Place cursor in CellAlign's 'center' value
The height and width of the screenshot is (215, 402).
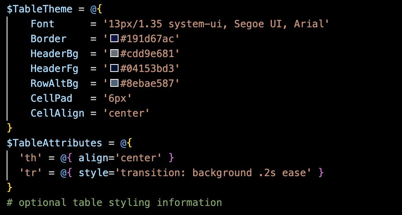(126, 113)
